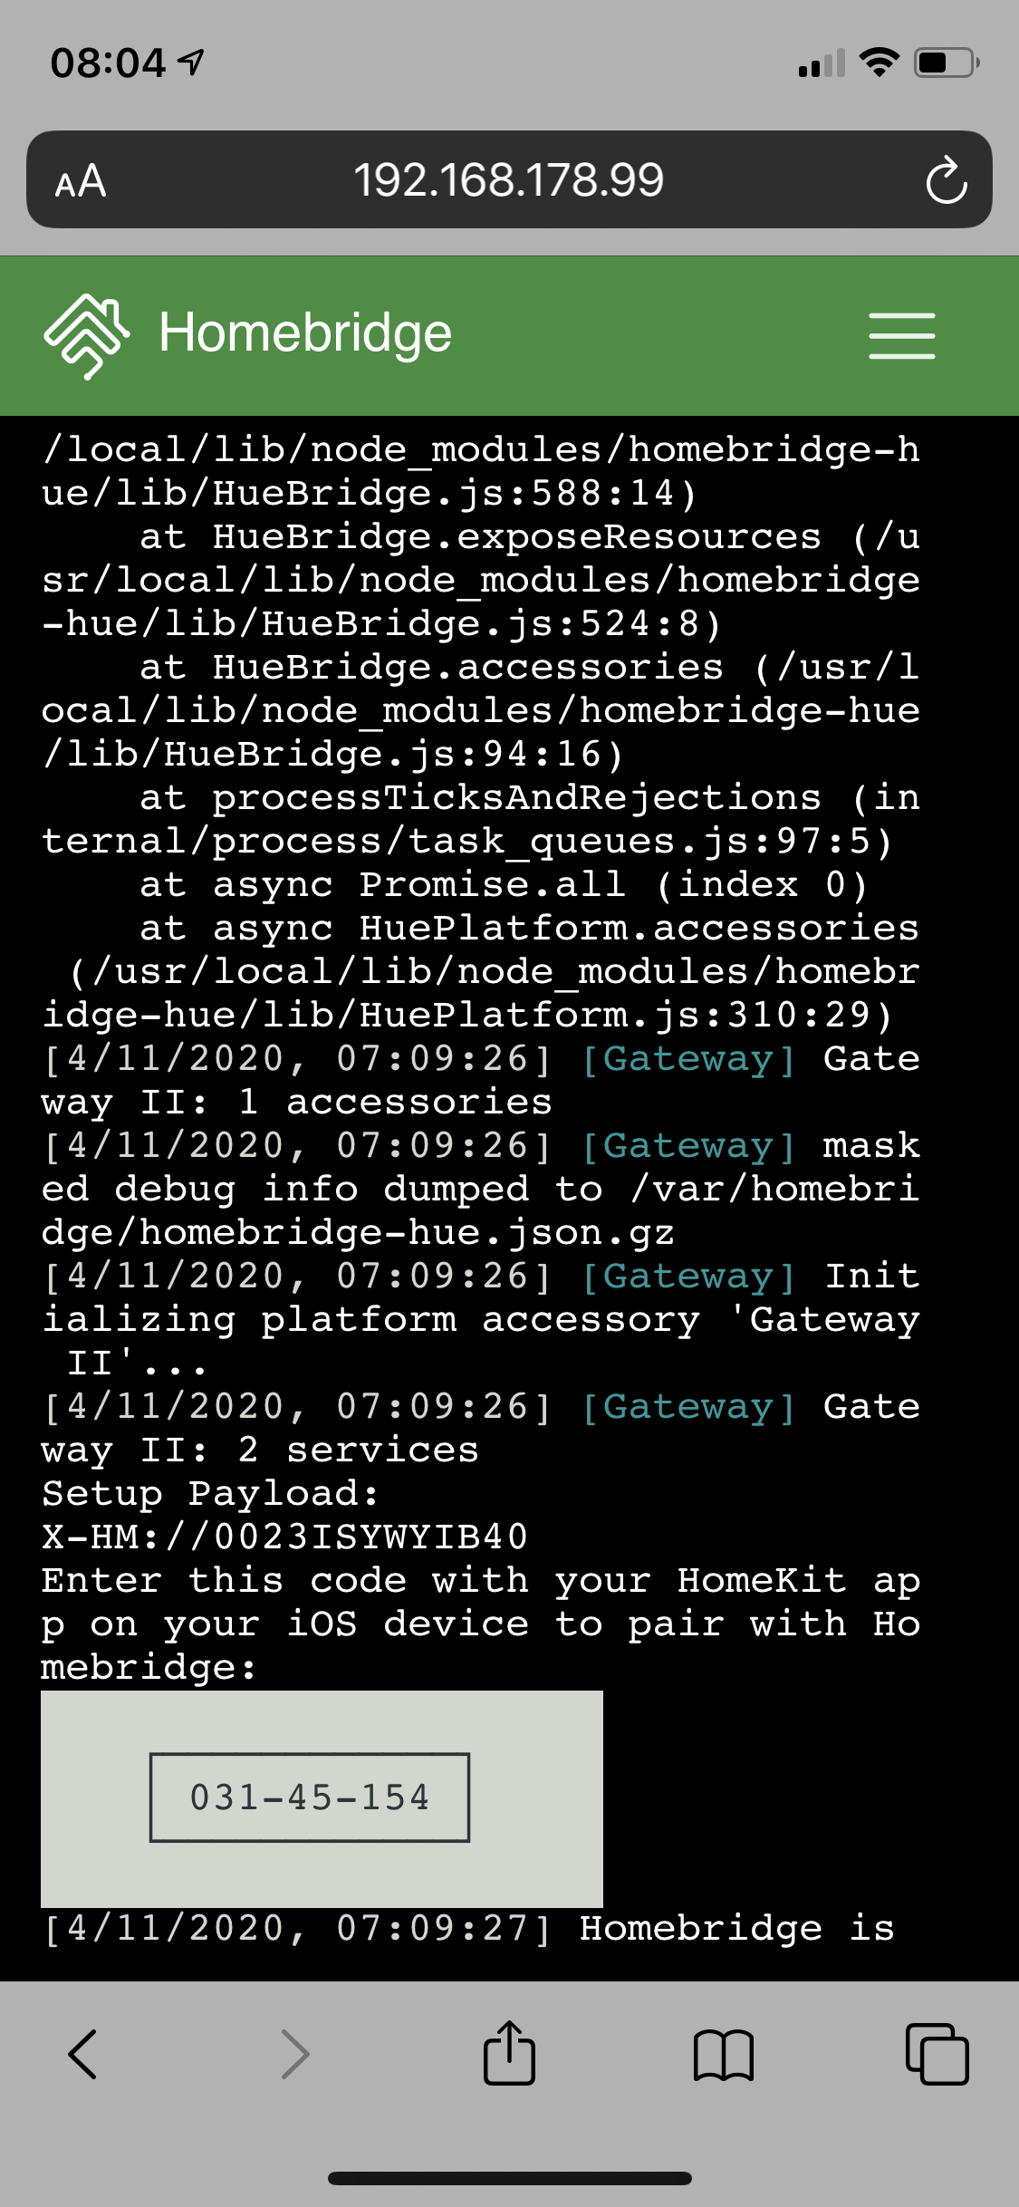The height and width of the screenshot is (2207, 1019).
Task: Go forward with the right chevron
Action: point(295,2054)
